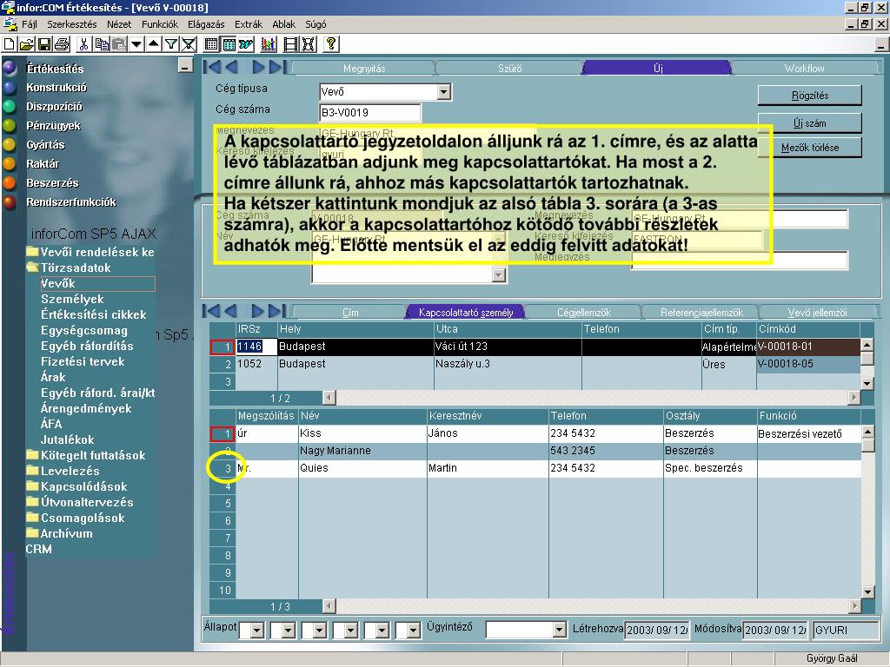
Task: Switch to the white table view icon
Action: point(211,44)
